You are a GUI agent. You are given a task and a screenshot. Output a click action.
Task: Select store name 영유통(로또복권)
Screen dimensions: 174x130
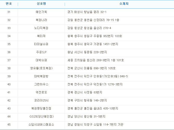tap(41, 68)
